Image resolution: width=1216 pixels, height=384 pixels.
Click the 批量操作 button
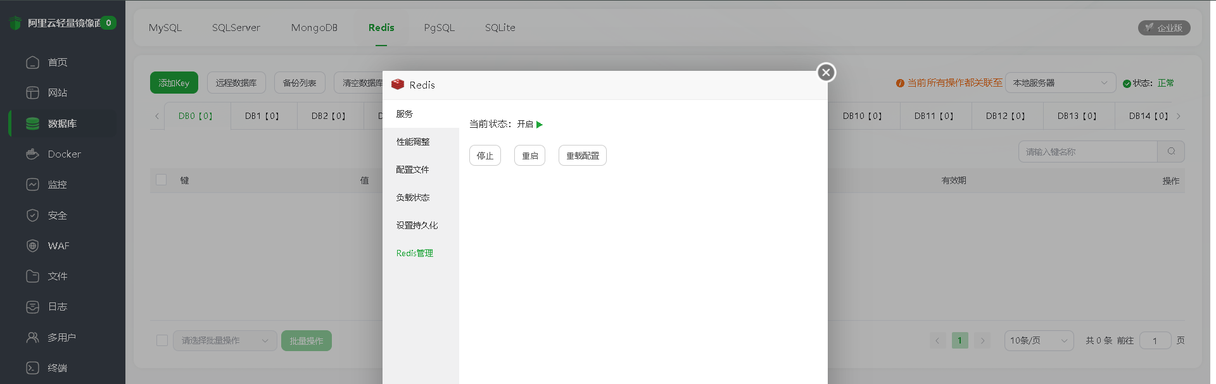coord(307,340)
